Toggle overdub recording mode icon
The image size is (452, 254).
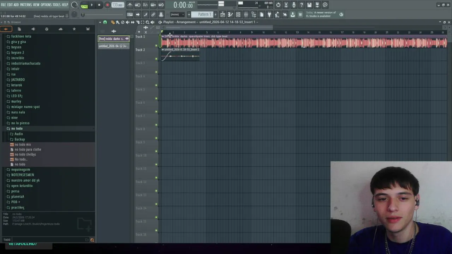tap(153, 5)
